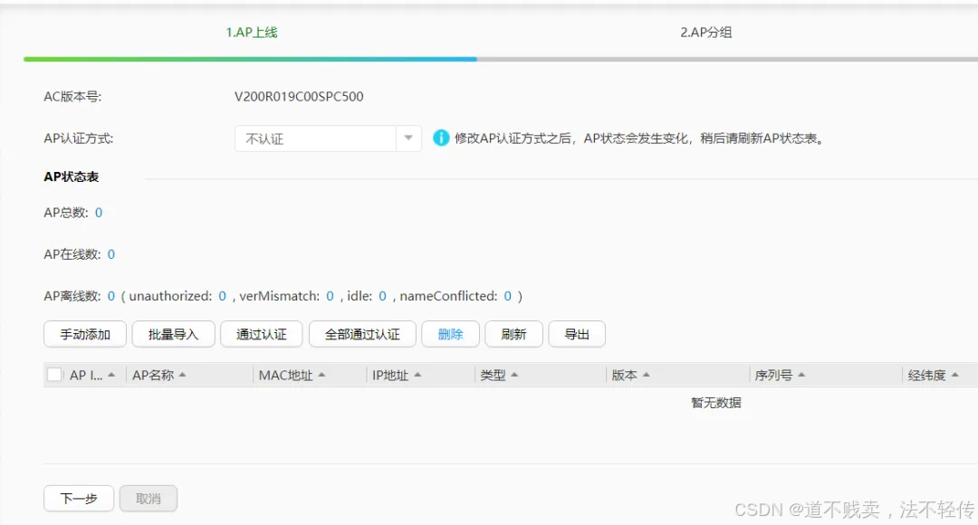Click the info icon beside authentication hint
The width and height of the screenshot is (978, 525).
441,138
